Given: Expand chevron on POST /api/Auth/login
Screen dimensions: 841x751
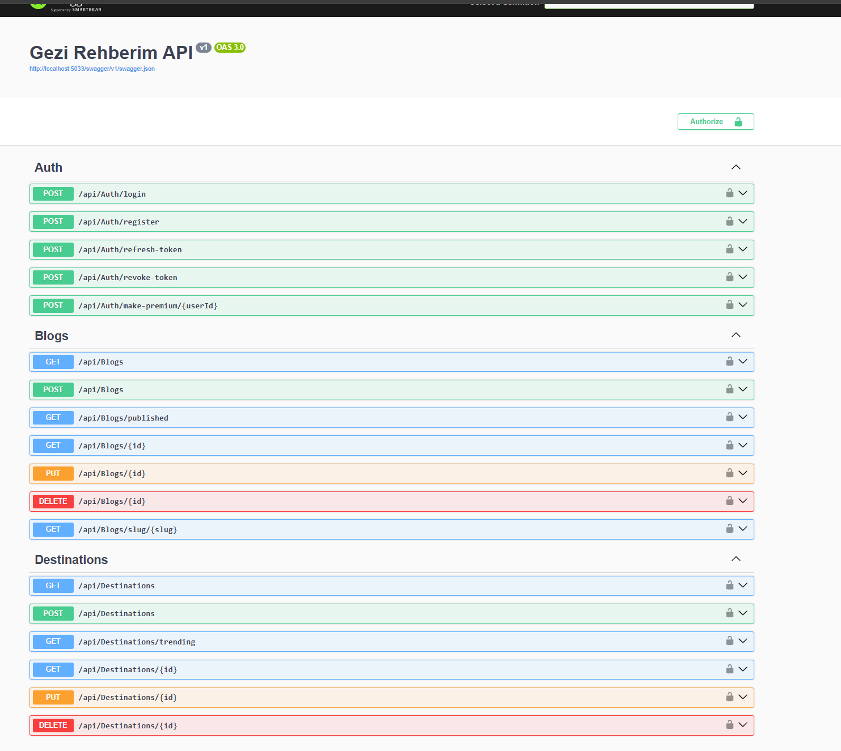Looking at the screenshot, I should click(743, 193).
